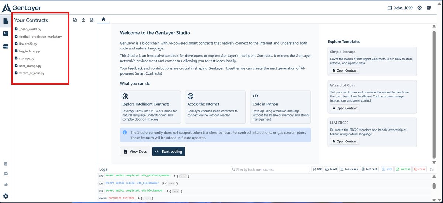Click Open Contract under Simple Storage

coord(345,70)
